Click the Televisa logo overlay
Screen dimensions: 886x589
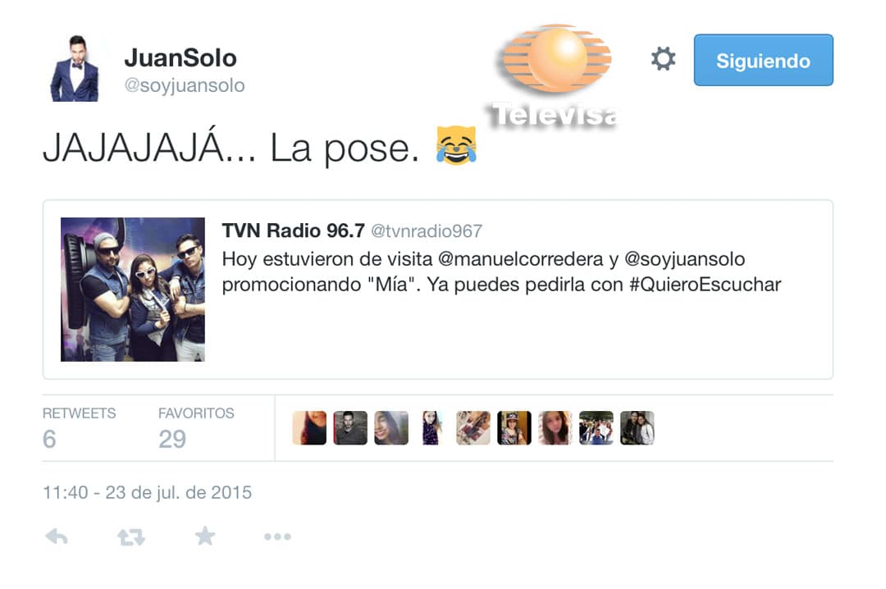pyautogui.click(x=554, y=76)
